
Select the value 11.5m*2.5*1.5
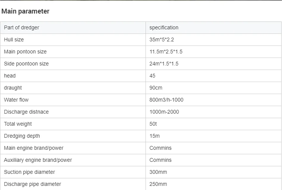(166, 52)
